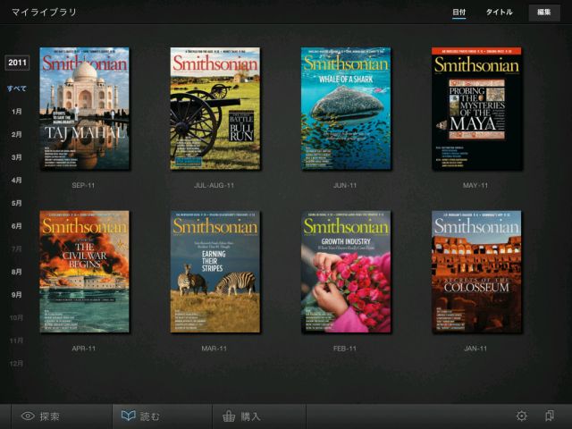The image size is (572, 429).
Task: Filter by 1月 (January)
Action: coord(16,111)
